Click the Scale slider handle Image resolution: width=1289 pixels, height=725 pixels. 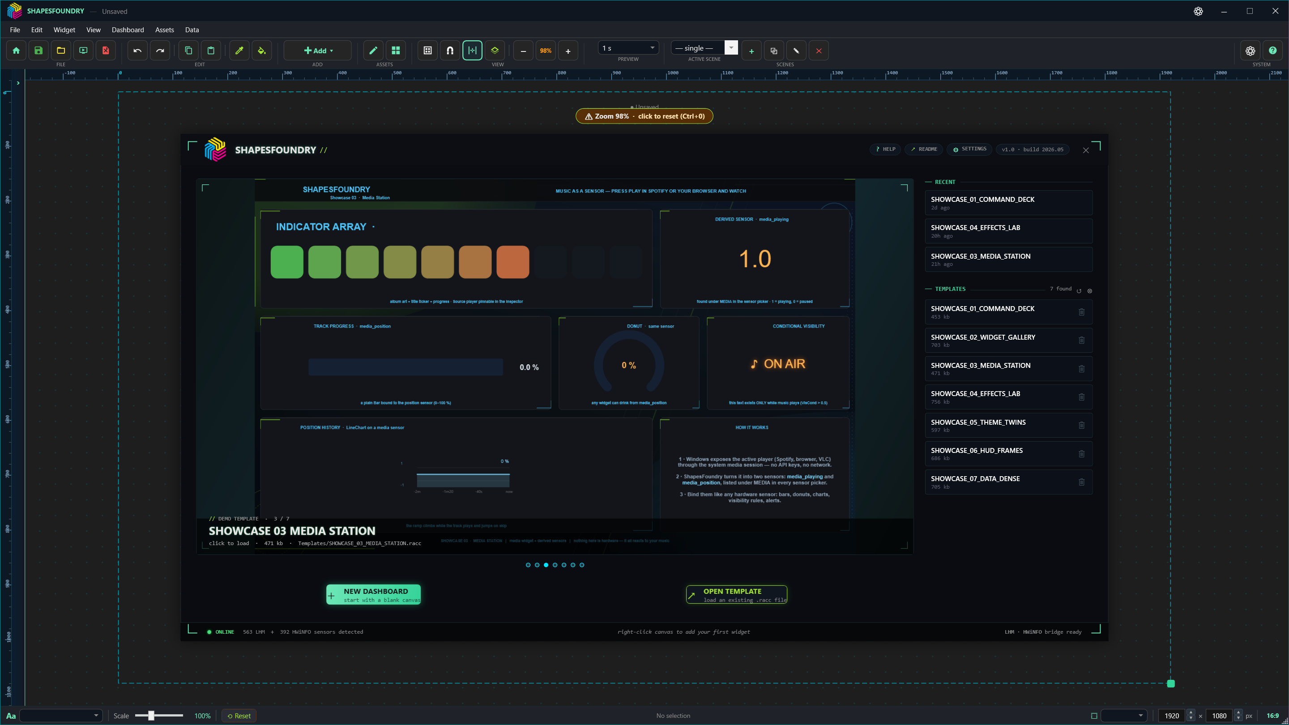coord(151,716)
